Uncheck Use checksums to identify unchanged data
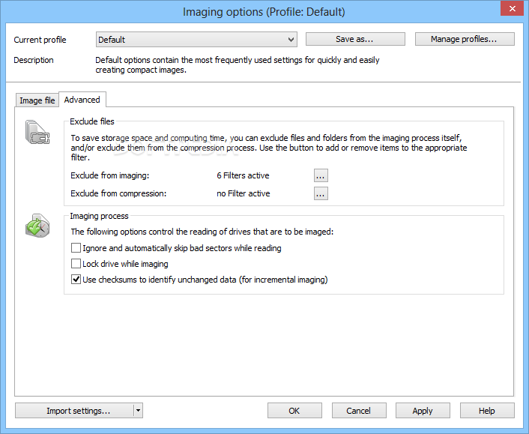The image size is (529, 434). [x=76, y=280]
